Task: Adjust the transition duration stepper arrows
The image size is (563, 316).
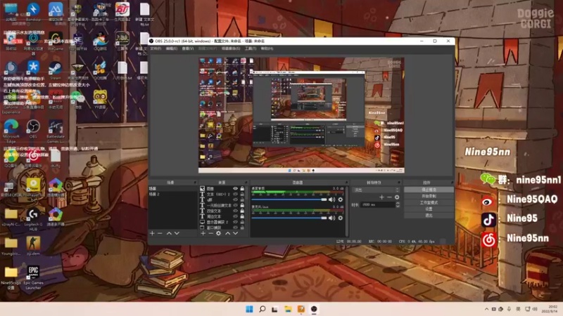Action: 398,204
